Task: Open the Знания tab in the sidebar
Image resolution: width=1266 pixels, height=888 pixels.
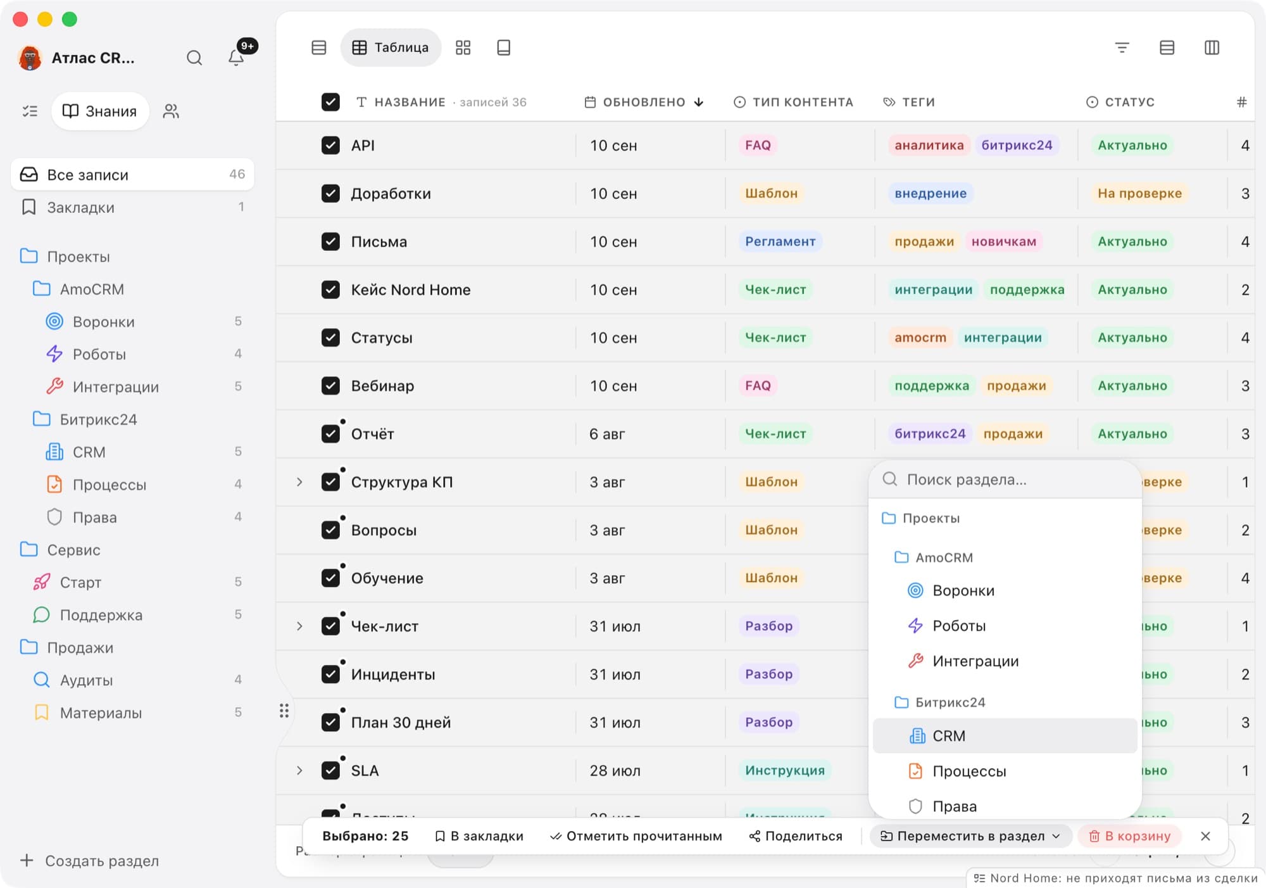Action: (x=100, y=111)
